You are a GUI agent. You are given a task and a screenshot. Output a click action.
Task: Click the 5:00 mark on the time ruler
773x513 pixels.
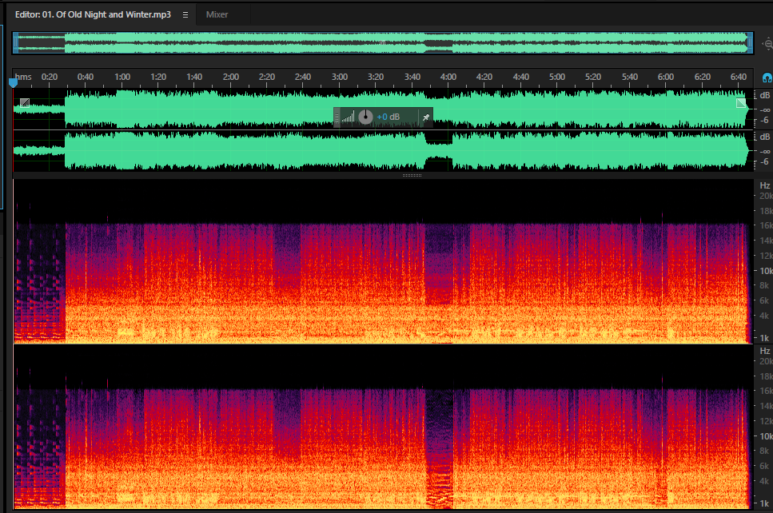pyautogui.click(x=557, y=77)
